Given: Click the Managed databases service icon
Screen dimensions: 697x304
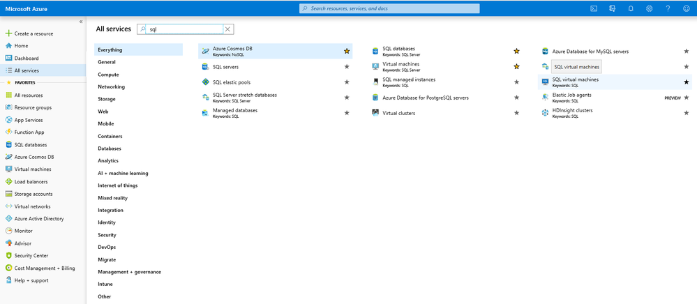Looking at the screenshot, I should tap(205, 113).
